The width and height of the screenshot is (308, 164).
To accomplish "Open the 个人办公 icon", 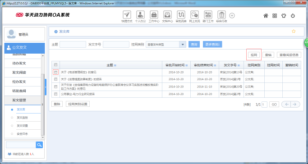I will (x=140, y=15).
